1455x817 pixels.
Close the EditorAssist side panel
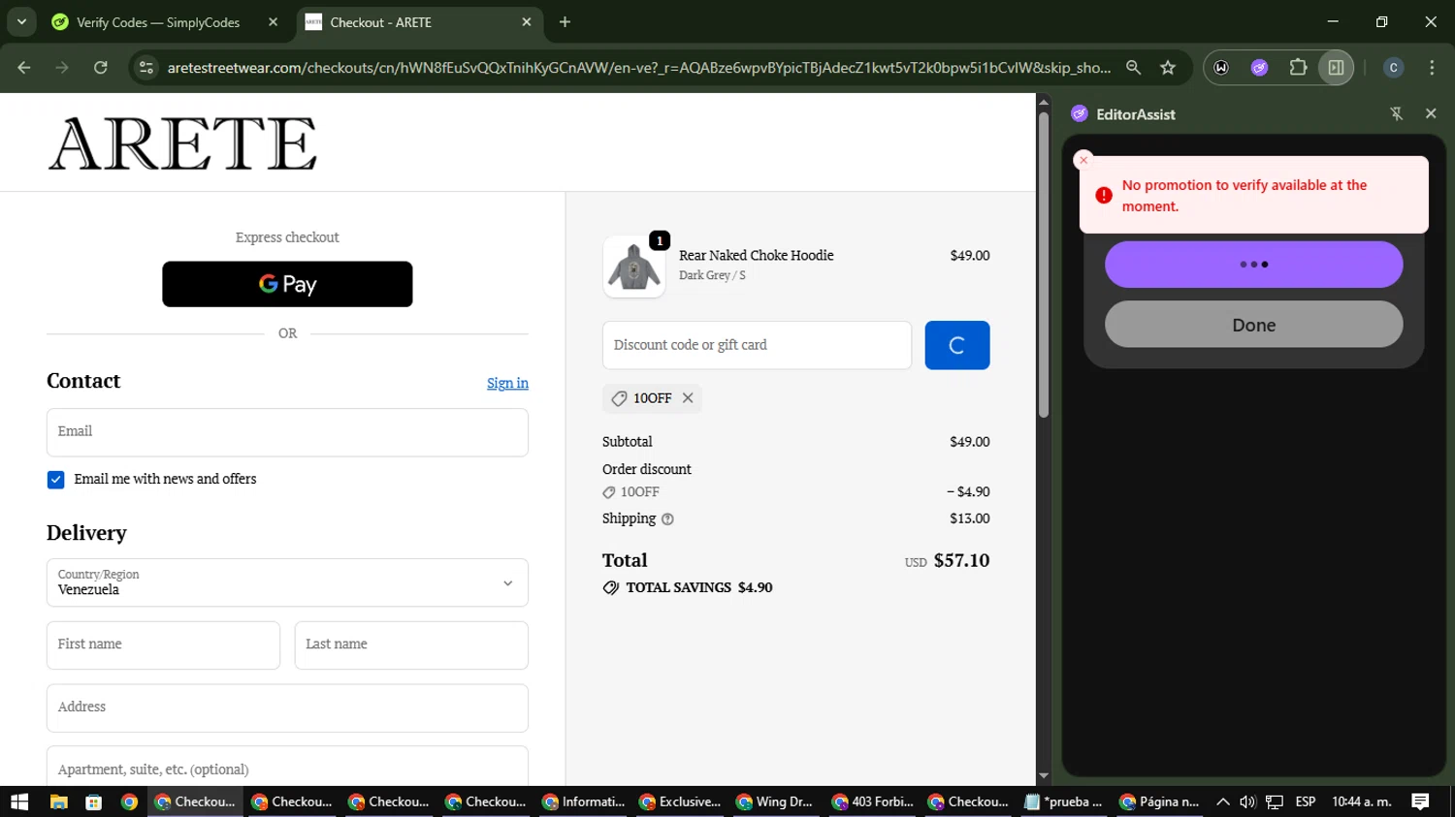[1431, 113]
